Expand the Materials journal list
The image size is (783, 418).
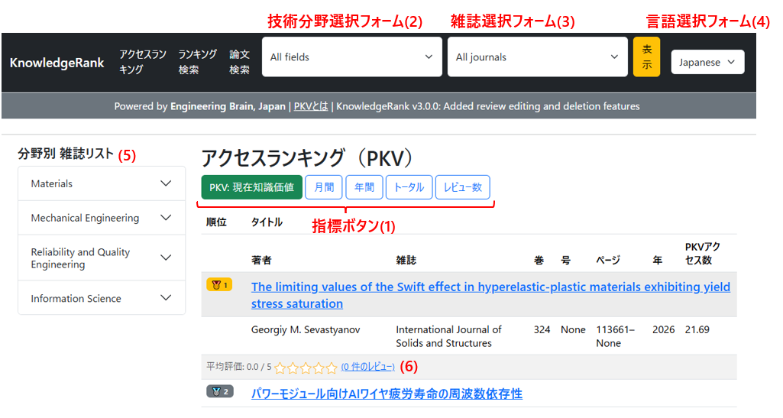click(102, 183)
